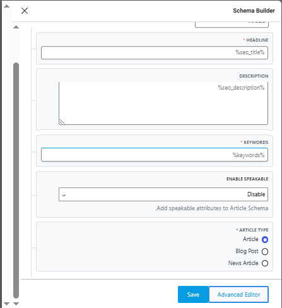Viewport: 282px width, 308px height.
Task: Click the vertical scrollbar thumb
Action: click(16, 181)
